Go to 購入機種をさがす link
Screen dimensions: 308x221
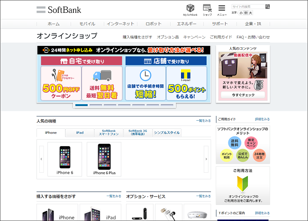pos(137,37)
